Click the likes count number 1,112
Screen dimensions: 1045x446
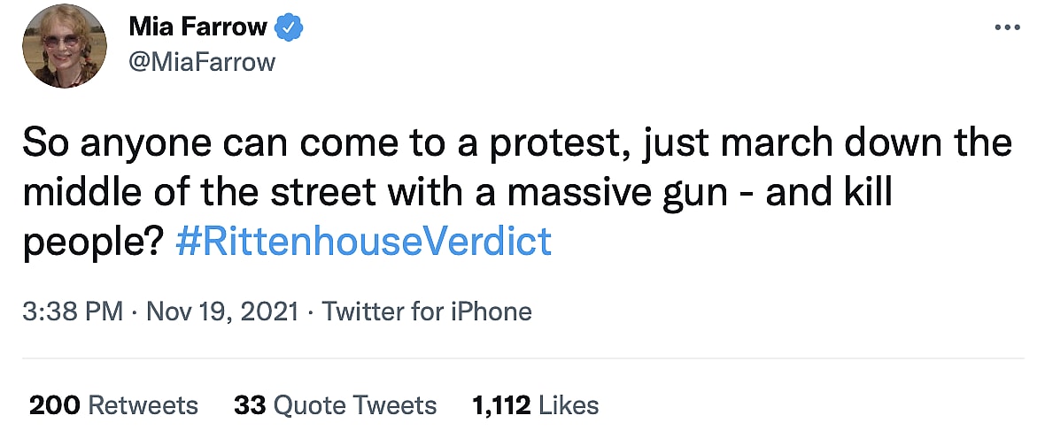[501, 405]
